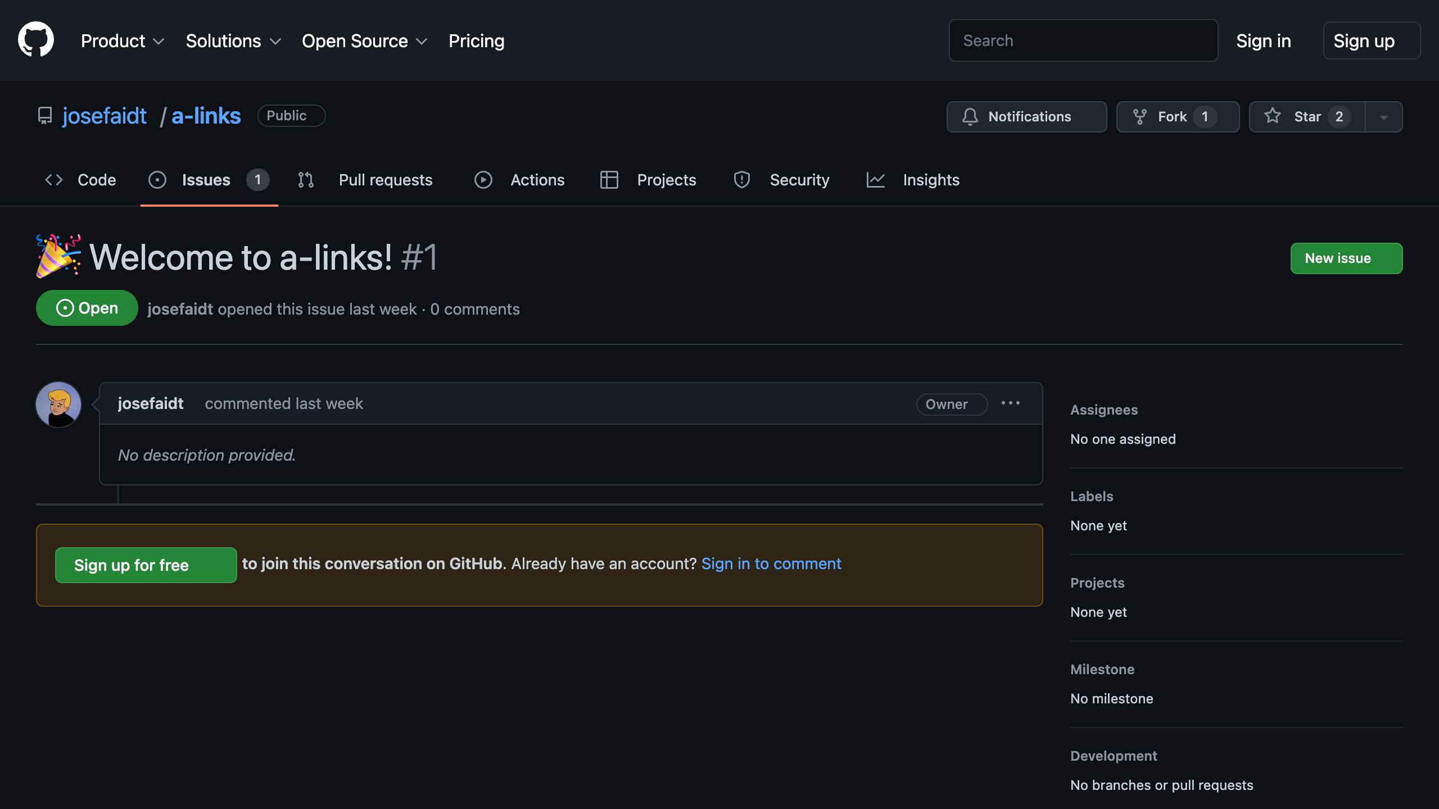Click the Notifications bell icon
1439x809 pixels.
(x=970, y=117)
